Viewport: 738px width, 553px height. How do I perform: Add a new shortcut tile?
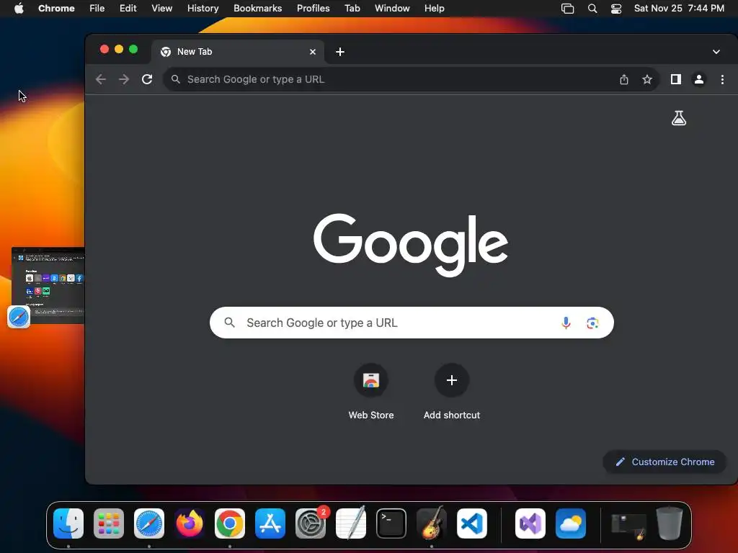(x=451, y=391)
